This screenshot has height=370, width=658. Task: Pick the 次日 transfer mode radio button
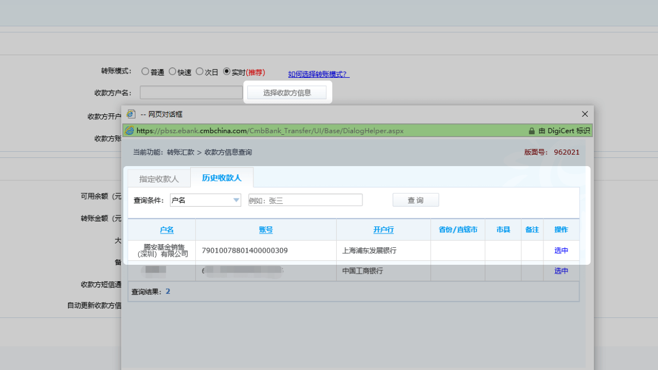tap(200, 71)
